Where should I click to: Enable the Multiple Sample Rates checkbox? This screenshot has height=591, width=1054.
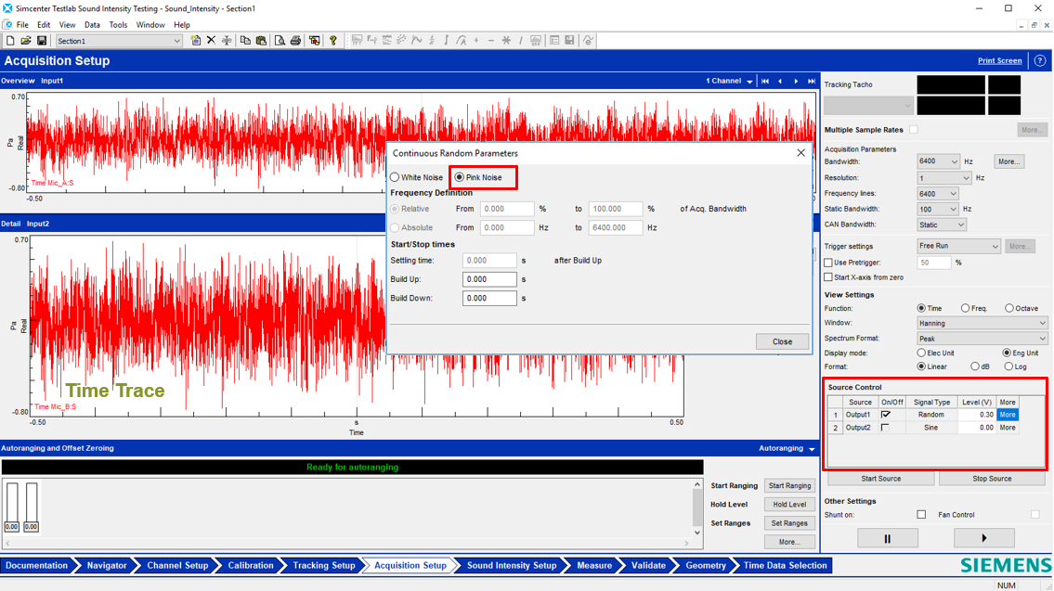point(914,130)
